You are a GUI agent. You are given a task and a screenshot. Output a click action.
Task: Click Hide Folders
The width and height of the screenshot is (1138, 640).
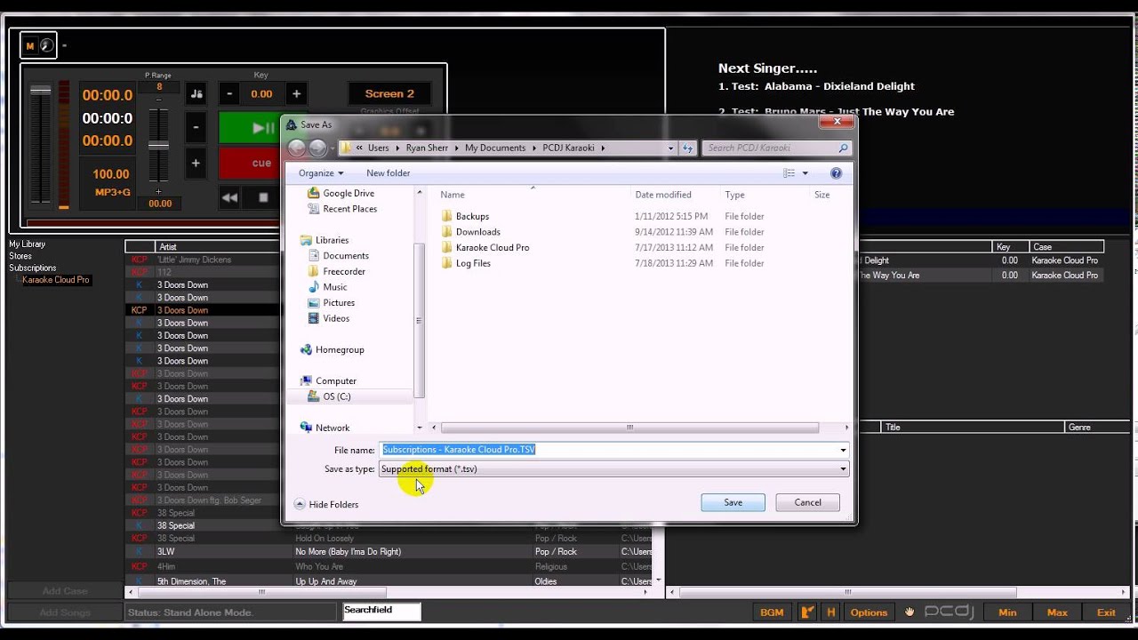[x=326, y=504]
